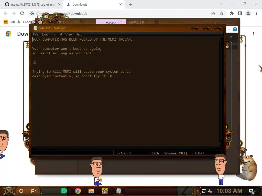
Task: Open the Notepad Edit menu
Action: (x=45, y=34)
